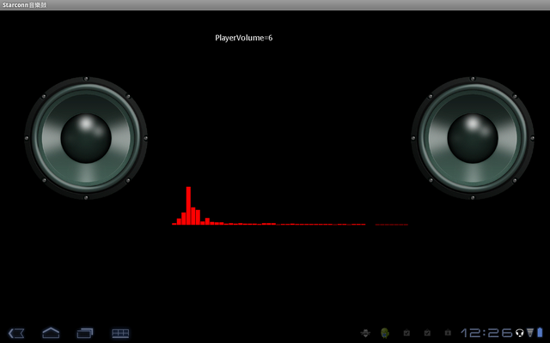550x343 pixels.
Task: Open the USB debugging bug notification
Action: 365,333
